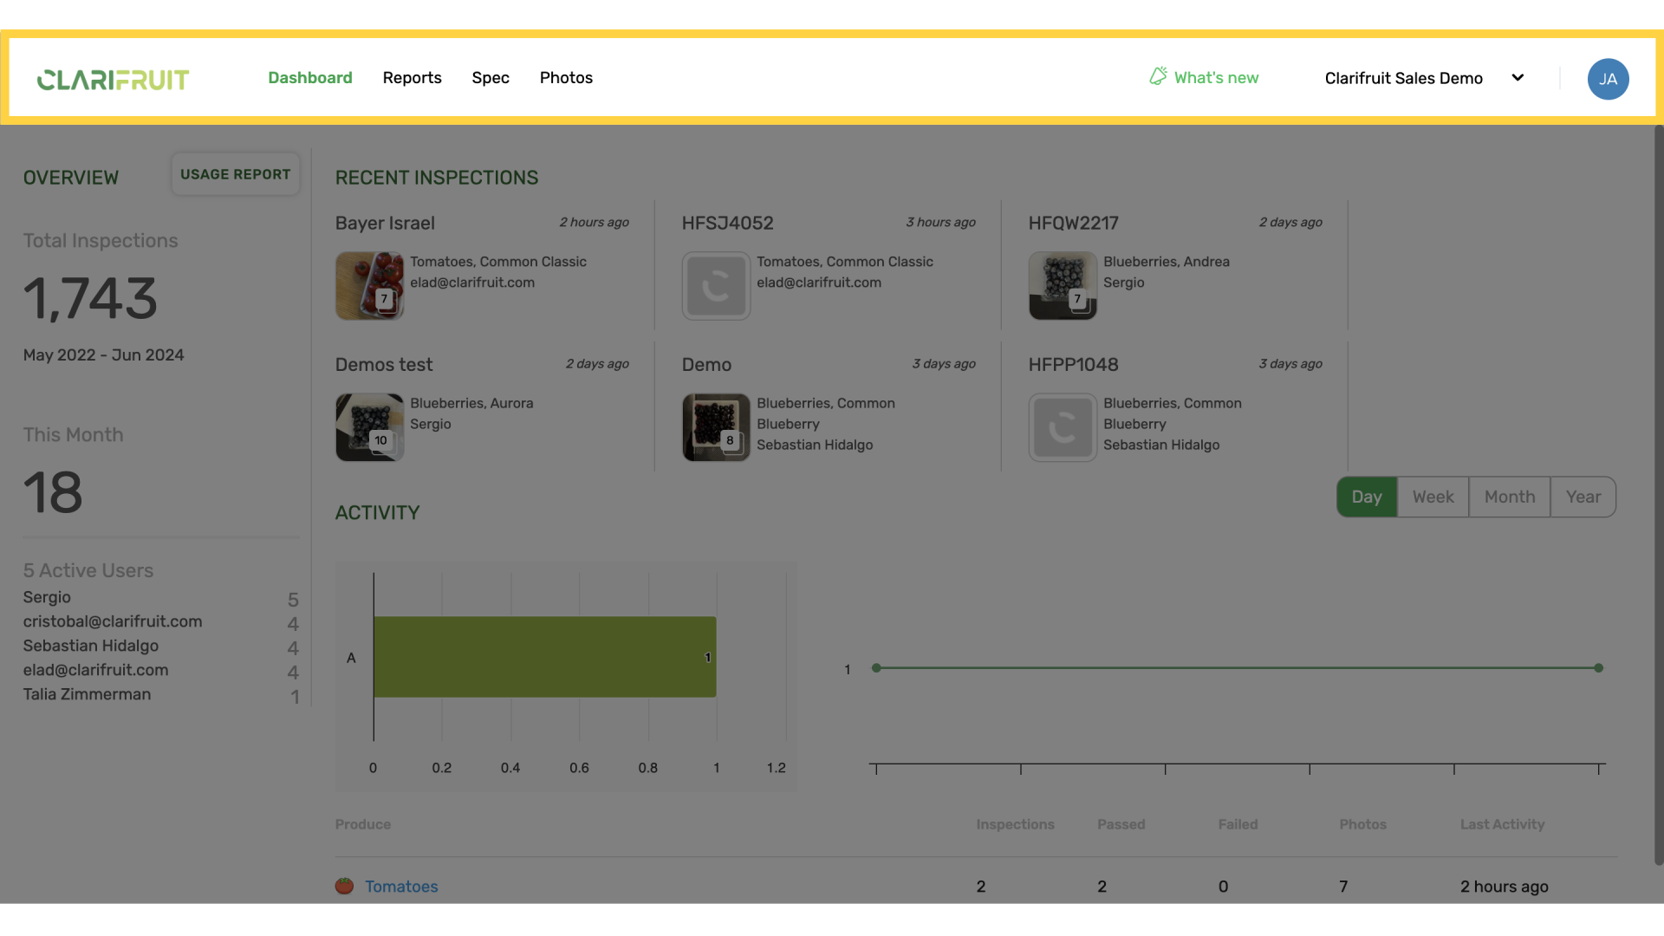Open Bayer Israel tomatoes photo thumbnail

(x=369, y=286)
